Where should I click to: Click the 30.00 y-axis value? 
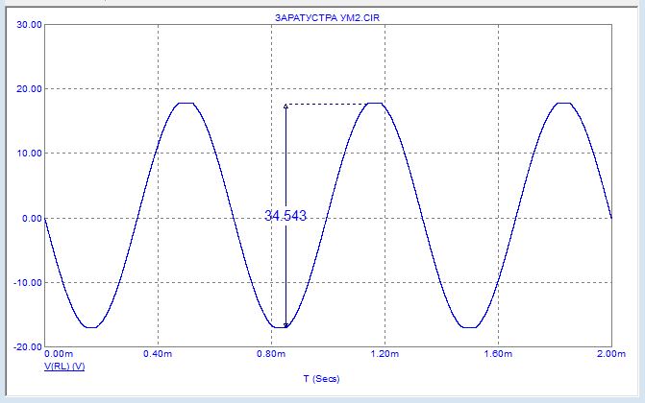pyautogui.click(x=29, y=25)
